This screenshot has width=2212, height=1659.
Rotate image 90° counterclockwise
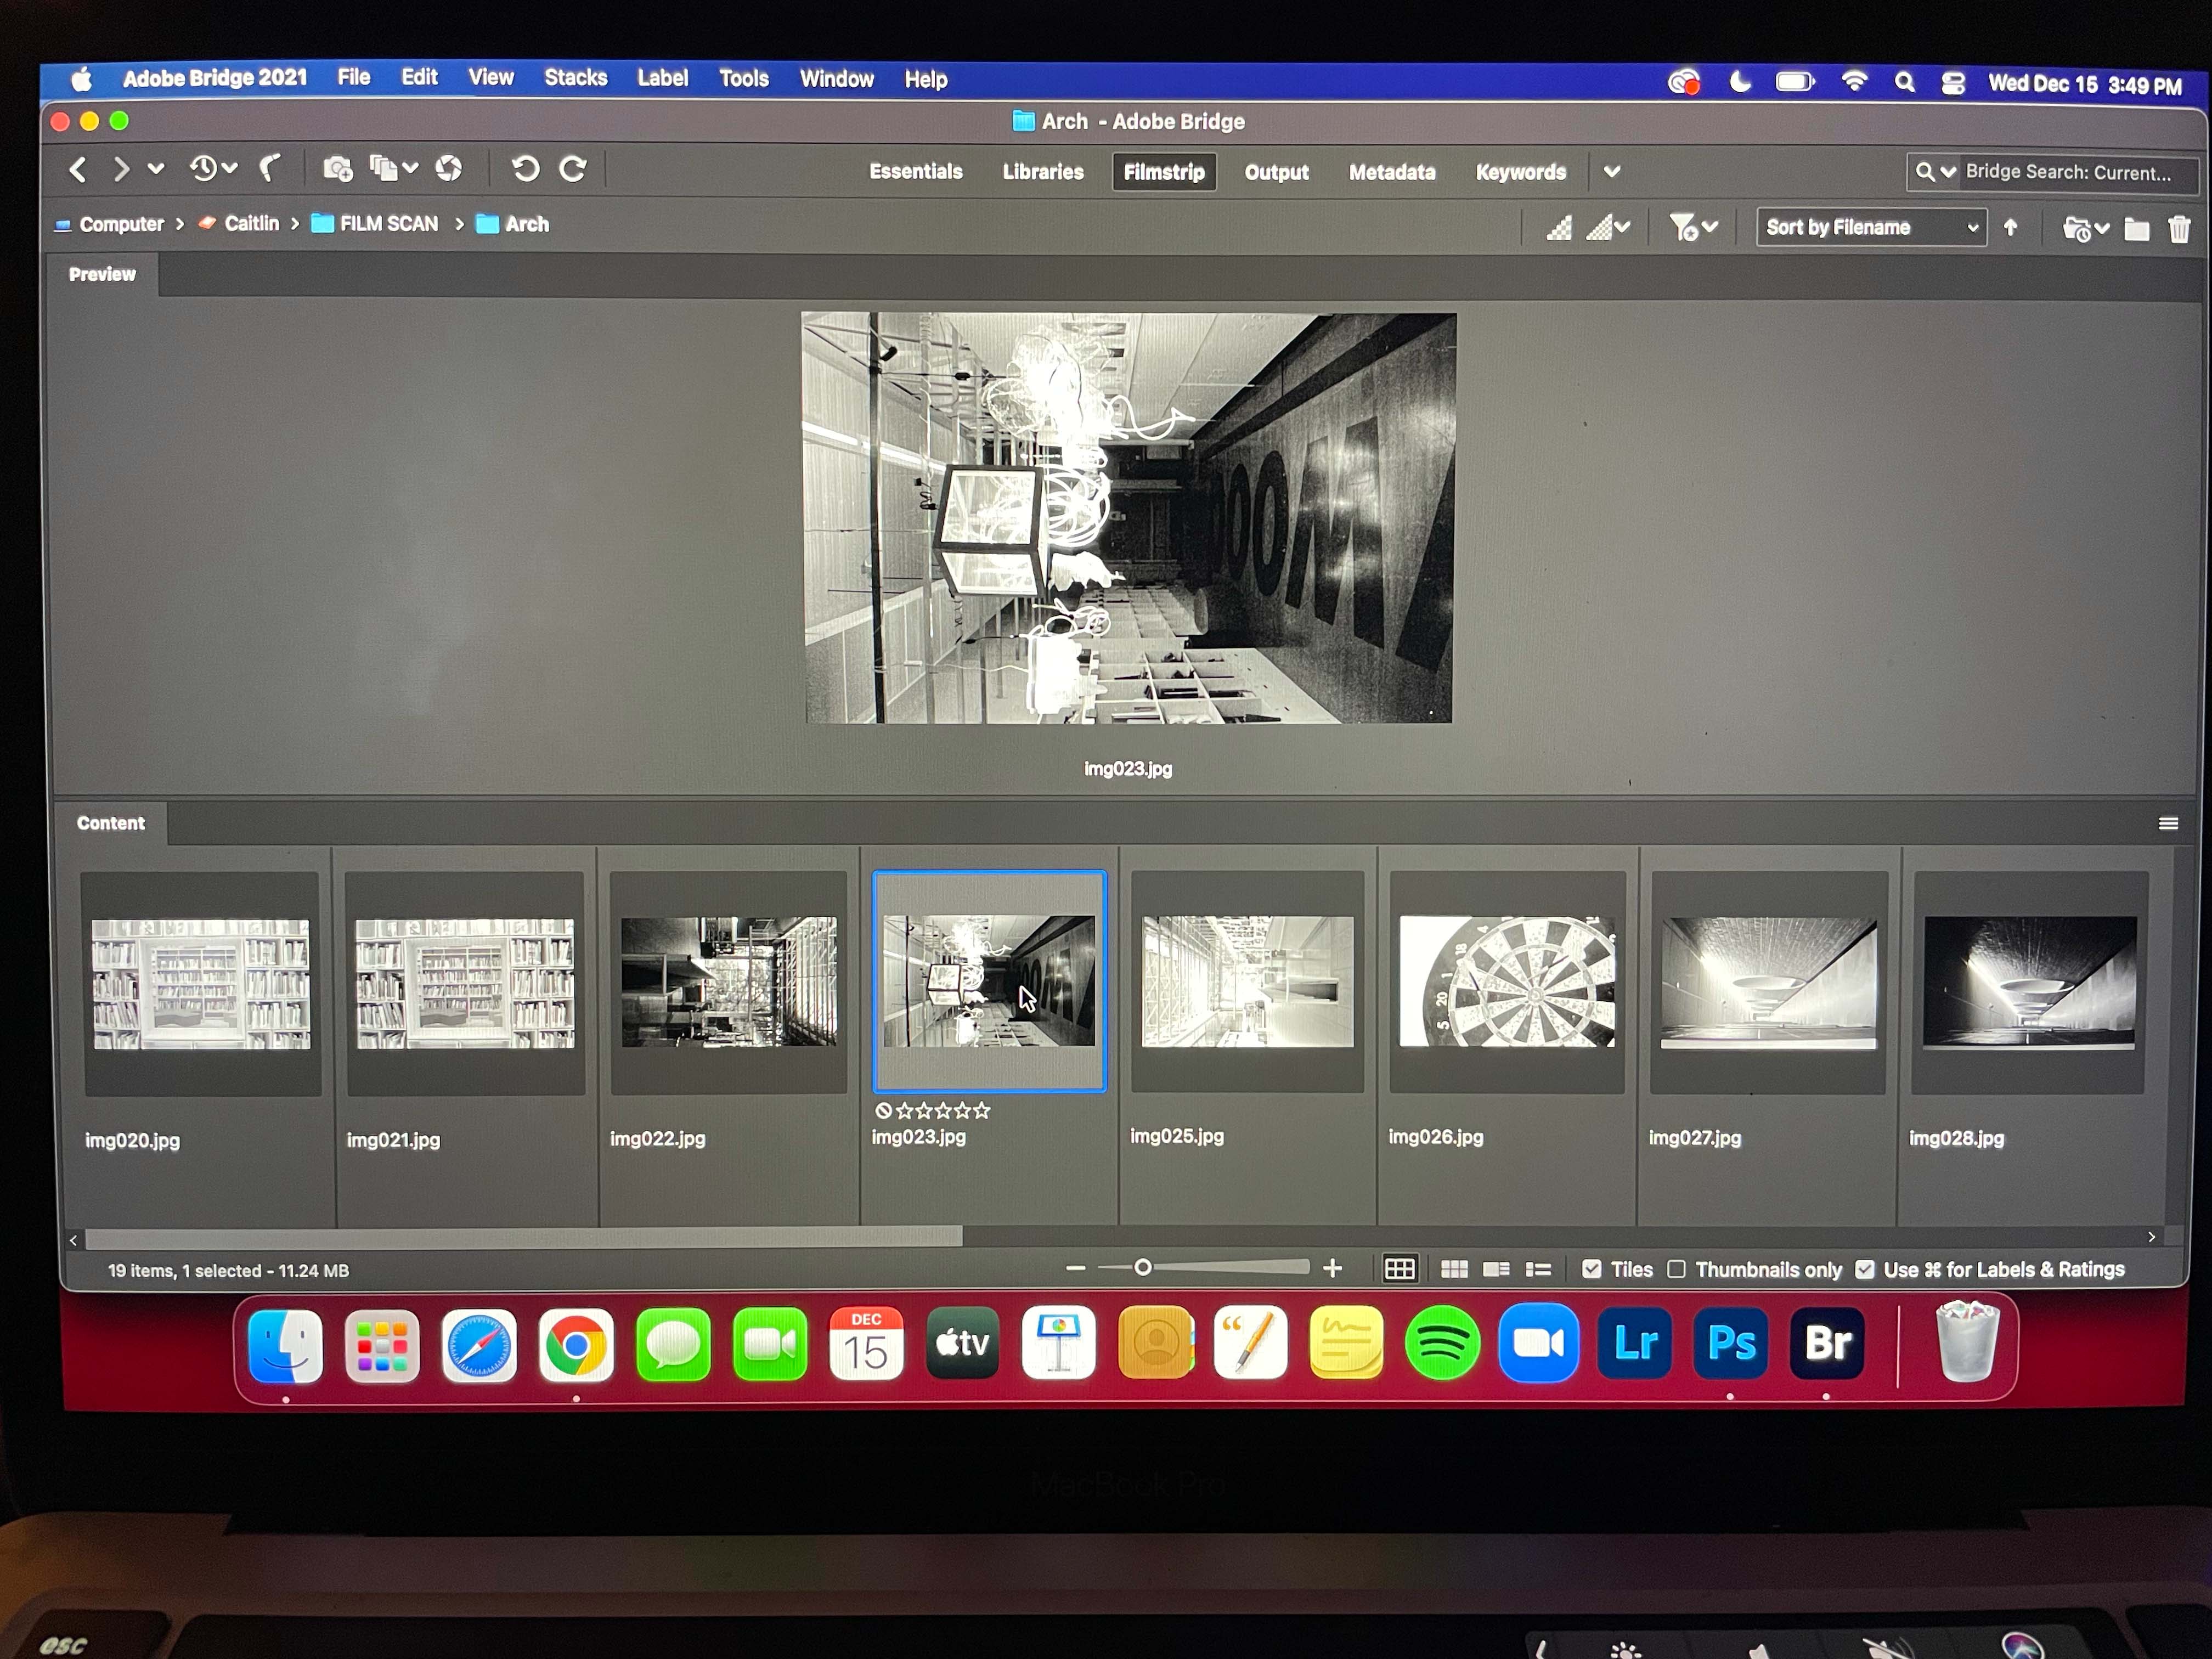[x=525, y=169]
